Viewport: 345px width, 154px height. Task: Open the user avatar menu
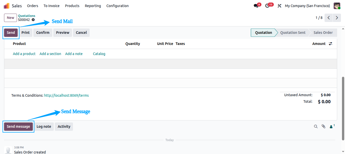pos(337,6)
